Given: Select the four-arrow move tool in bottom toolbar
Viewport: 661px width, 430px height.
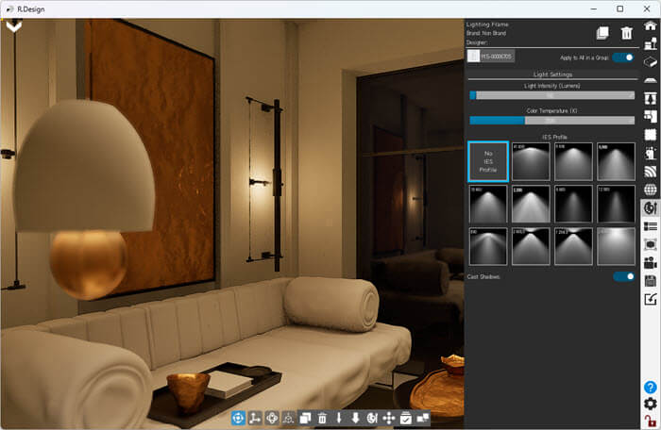Looking at the screenshot, I should click(388, 418).
